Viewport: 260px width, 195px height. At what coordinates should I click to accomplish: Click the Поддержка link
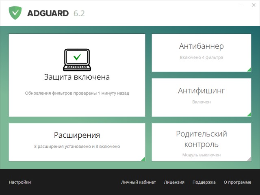pyautogui.click(x=204, y=182)
